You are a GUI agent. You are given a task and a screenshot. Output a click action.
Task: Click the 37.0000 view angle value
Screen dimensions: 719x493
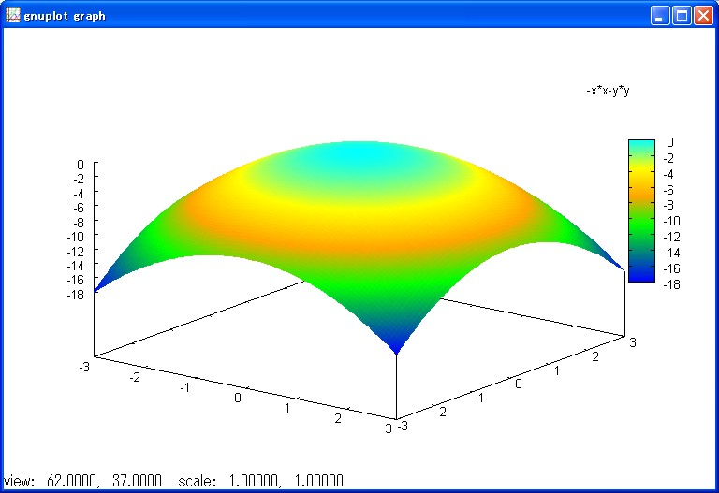(137, 481)
